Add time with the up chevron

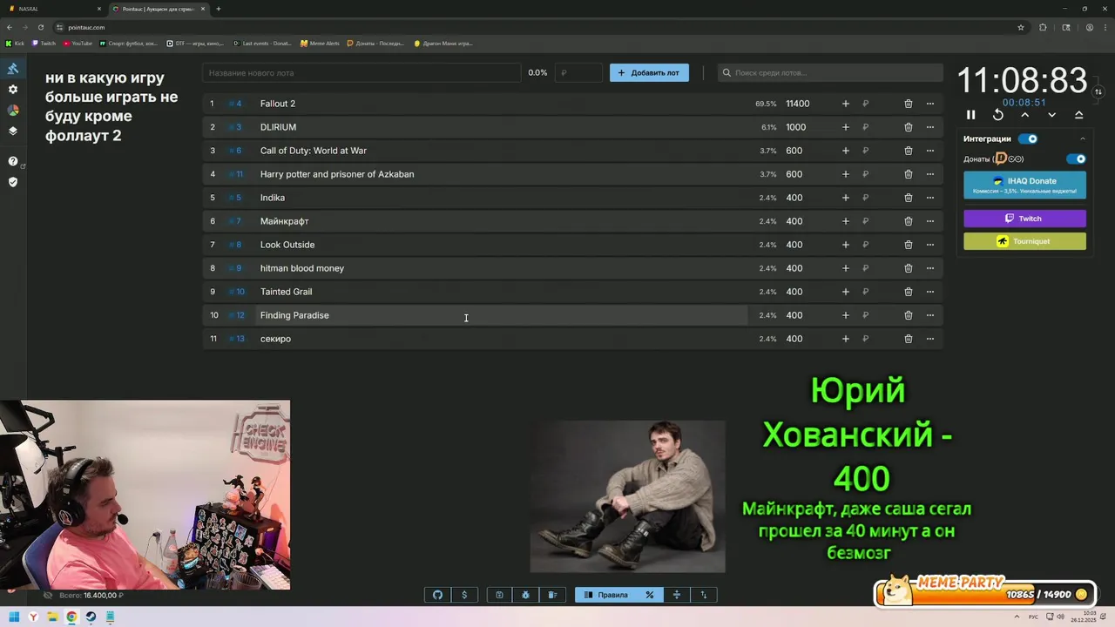pyautogui.click(x=1025, y=115)
